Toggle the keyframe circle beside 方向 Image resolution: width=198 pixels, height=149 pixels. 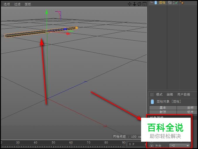pyautogui.click(x=152, y=146)
